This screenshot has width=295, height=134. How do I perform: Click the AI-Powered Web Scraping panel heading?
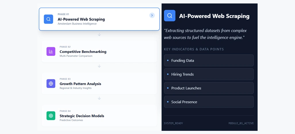click(x=214, y=16)
